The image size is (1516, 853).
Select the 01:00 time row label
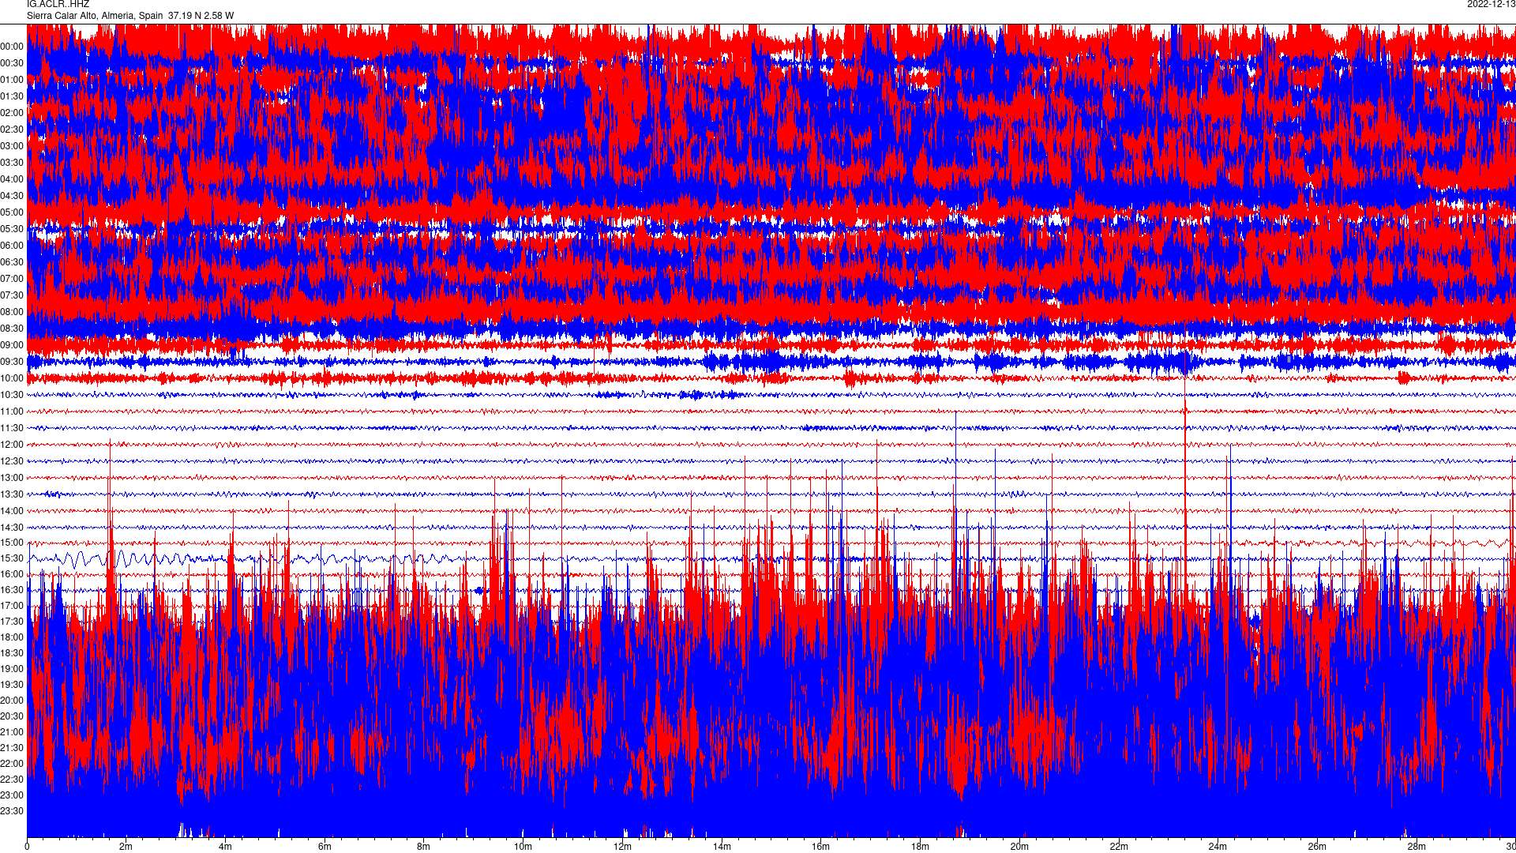[x=12, y=80]
